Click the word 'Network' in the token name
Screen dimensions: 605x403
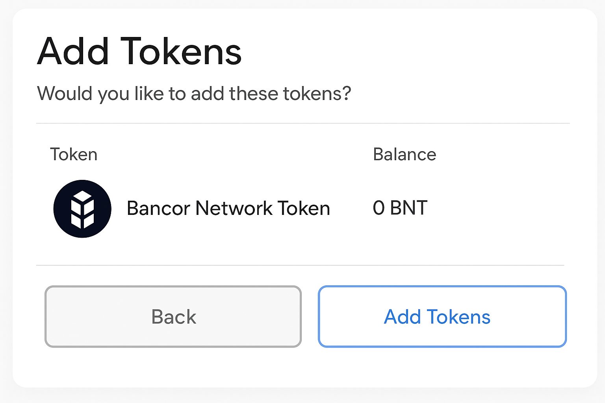click(x=234, y=208)
